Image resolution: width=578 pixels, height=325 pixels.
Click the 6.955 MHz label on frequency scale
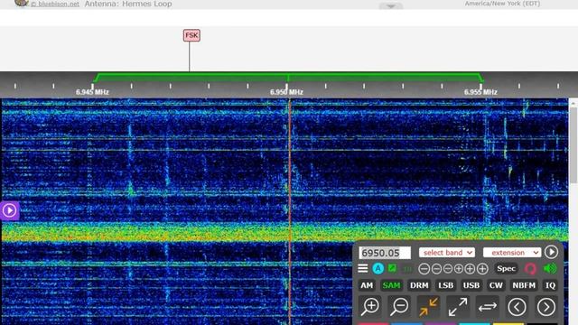click(480, 92)
